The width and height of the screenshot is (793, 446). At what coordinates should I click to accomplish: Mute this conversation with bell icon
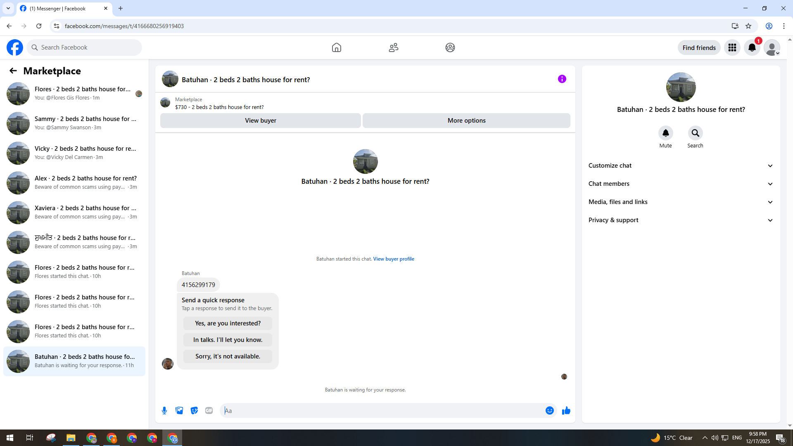coord(665,133)
